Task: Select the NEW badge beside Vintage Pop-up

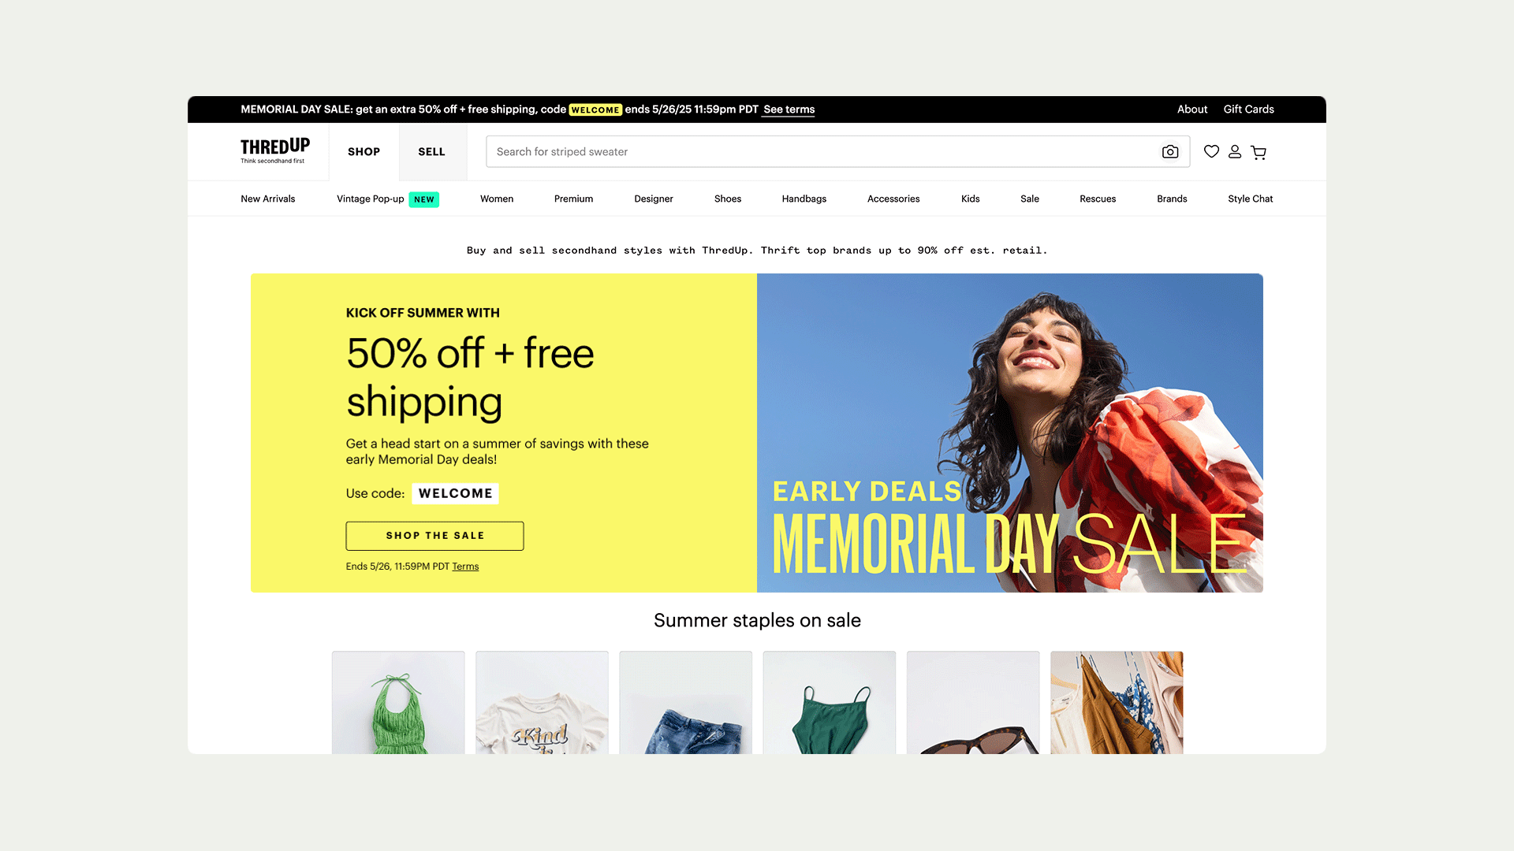Action: (x=424, y=199)
